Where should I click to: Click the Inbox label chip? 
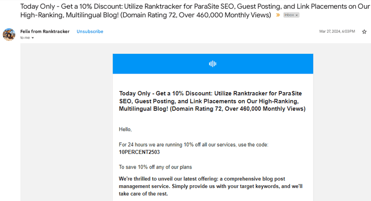(288, 15)
